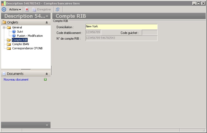Open Fusion - Modification tree item
The height and width of the screenshot is (133, 207).
[x=30, y=36]
